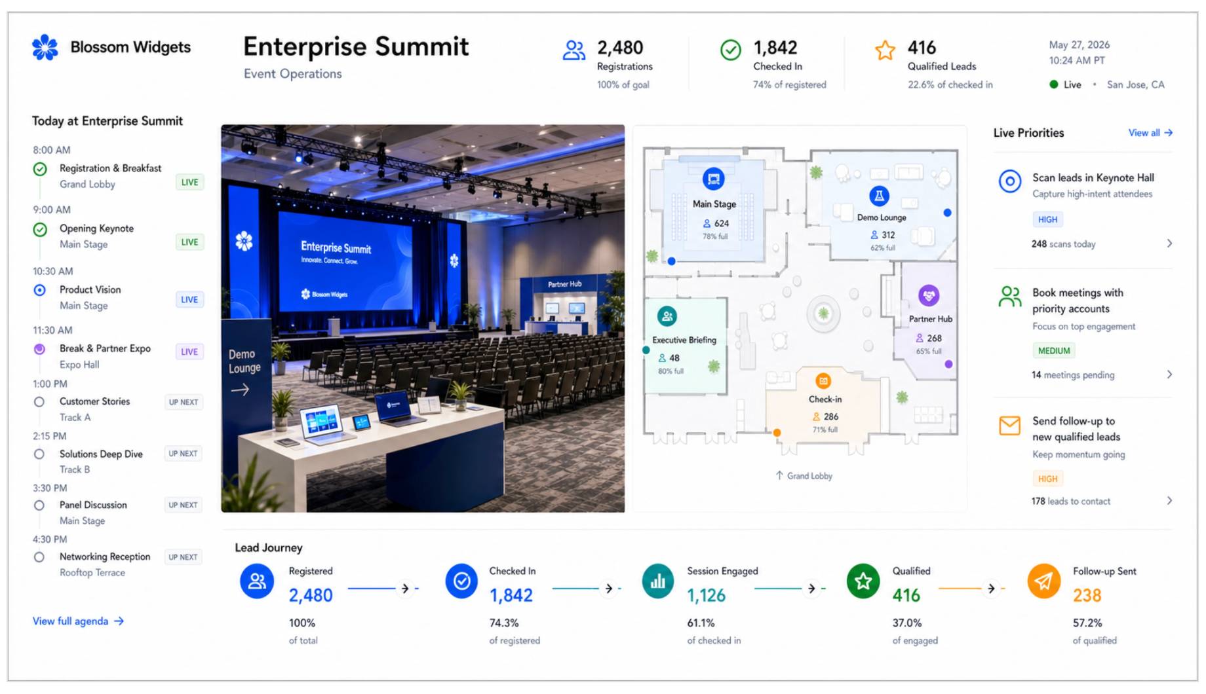Viewport: 1206px width, 694px height.
Task: Click the Check-in badge icon on map
Action: coord(823,380)
